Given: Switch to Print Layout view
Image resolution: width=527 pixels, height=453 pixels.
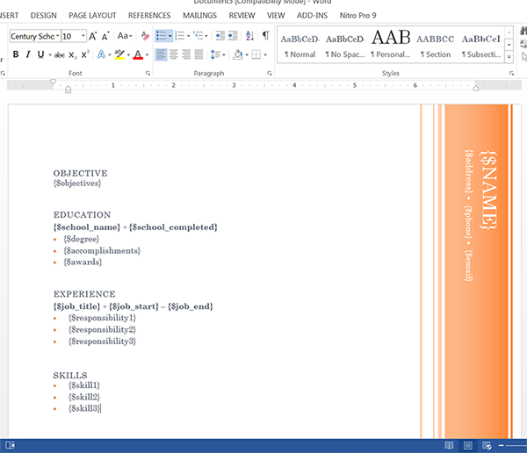Looking at the screenshot, I should tap(467, 446).
